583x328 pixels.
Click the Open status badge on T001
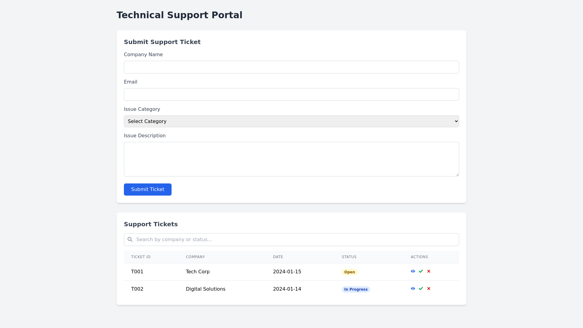[x=349, y=272]
